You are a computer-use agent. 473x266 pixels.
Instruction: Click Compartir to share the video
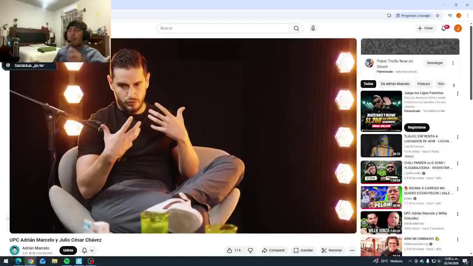[x=273, y=250]
